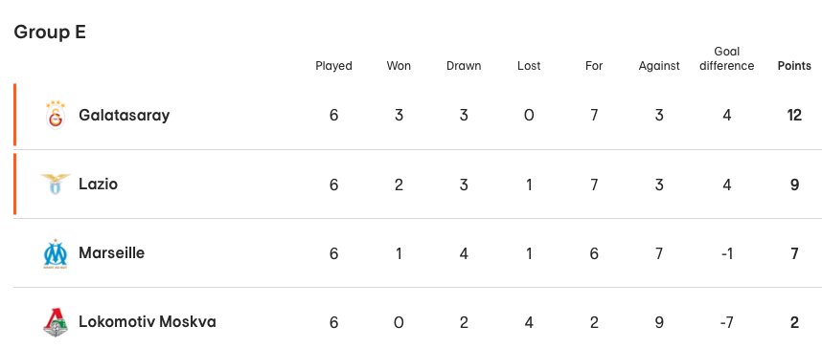Click the Against column header
This screenshot has width=822, height=348.
[659, 66]
